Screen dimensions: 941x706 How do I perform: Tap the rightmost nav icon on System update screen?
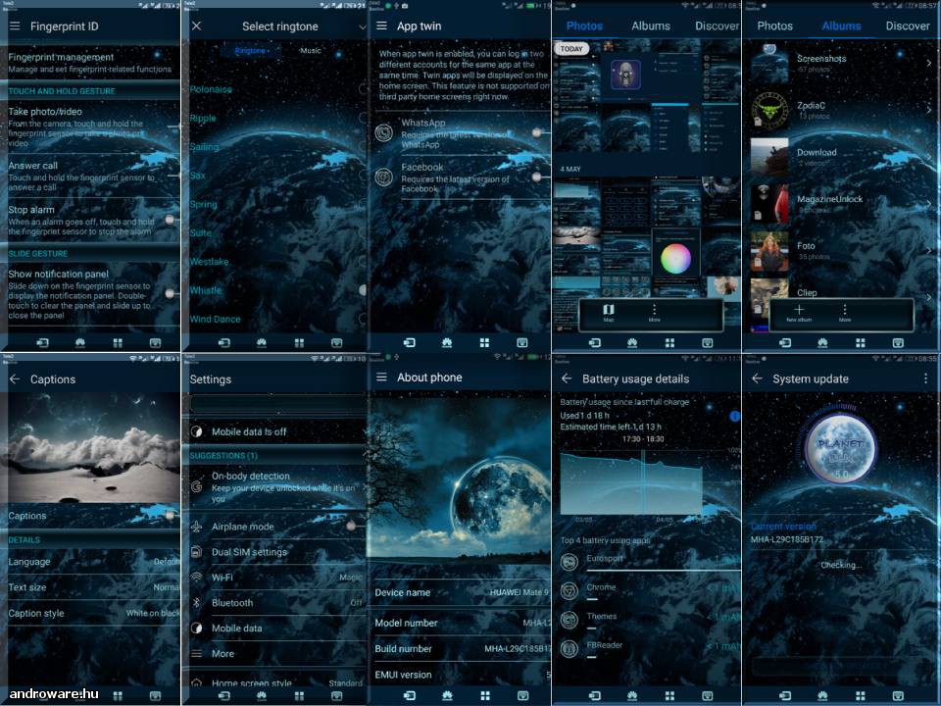[x=898, y=695]
